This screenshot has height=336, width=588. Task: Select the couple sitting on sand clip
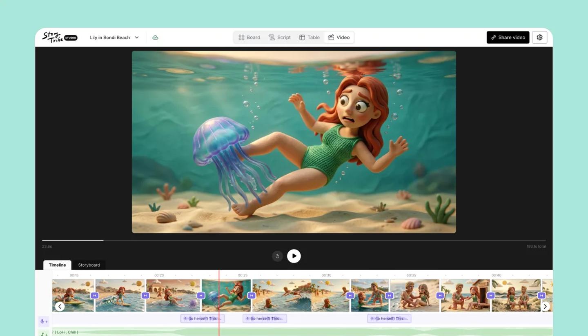[414, 295]
